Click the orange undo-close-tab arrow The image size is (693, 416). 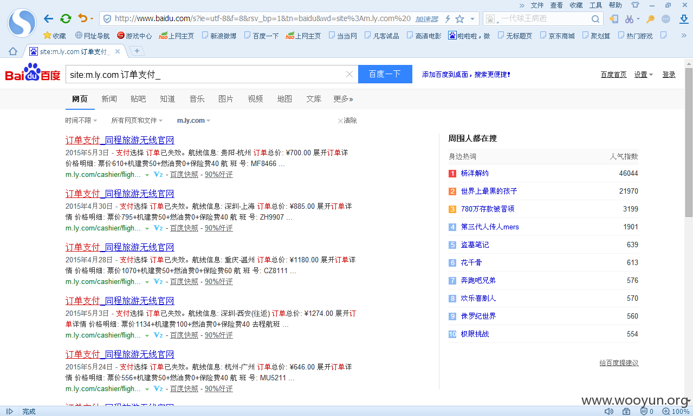tap(82, 18)
